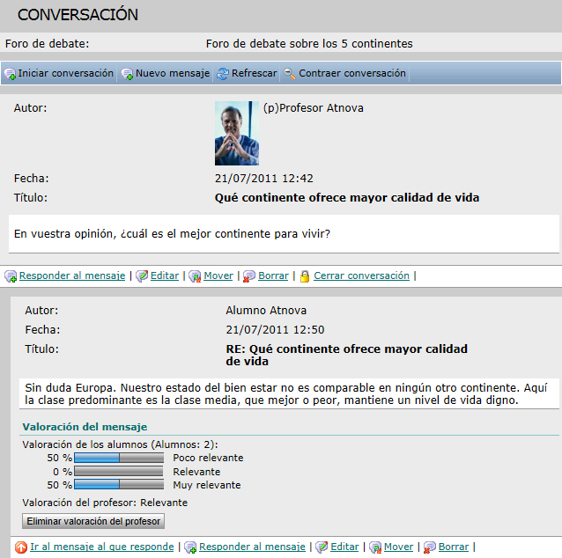Click the Poco relevante rating bar
The height and width of the screenshot is (558, 562).
(119, 458)
